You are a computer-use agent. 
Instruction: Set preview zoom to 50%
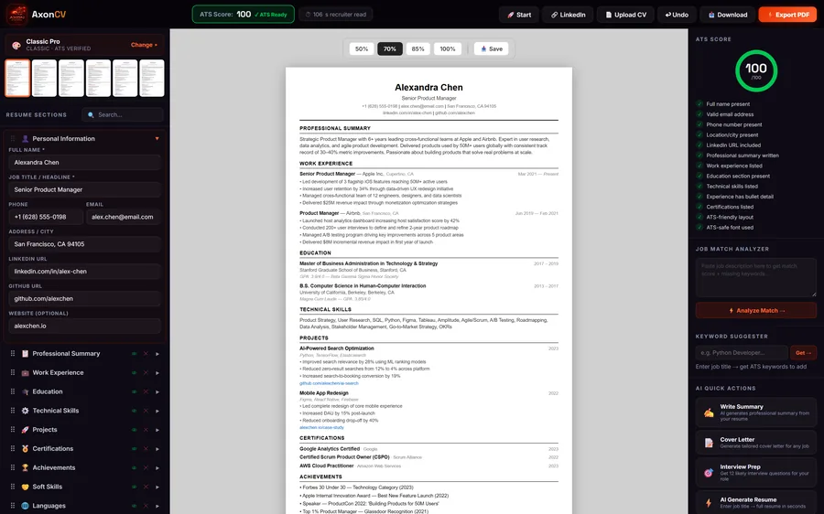coord(362,48)
